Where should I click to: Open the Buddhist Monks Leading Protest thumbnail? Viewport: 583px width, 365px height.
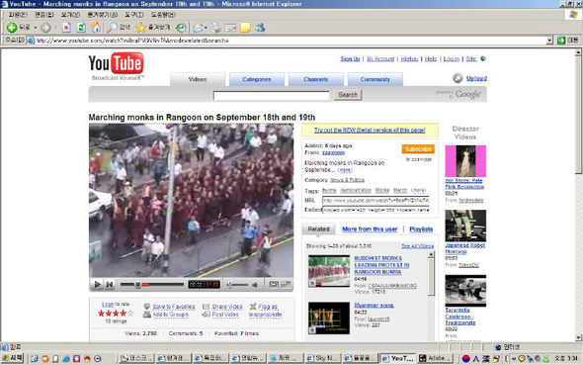329,271
